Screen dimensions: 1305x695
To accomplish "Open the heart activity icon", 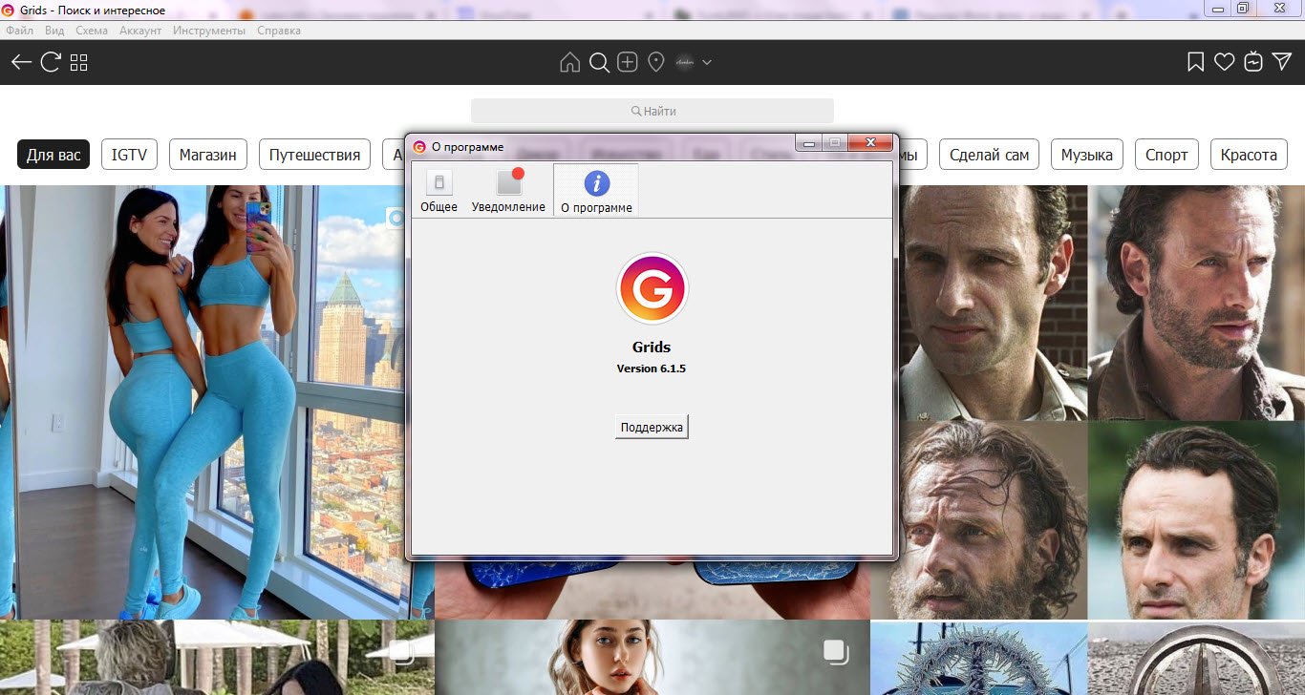I will coord(1225,62).
